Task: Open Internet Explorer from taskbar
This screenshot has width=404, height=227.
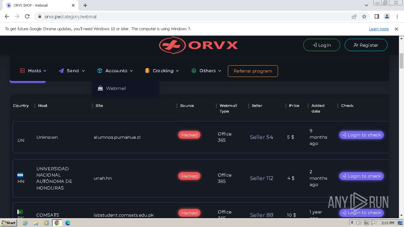Action: [x=25, y=223]
